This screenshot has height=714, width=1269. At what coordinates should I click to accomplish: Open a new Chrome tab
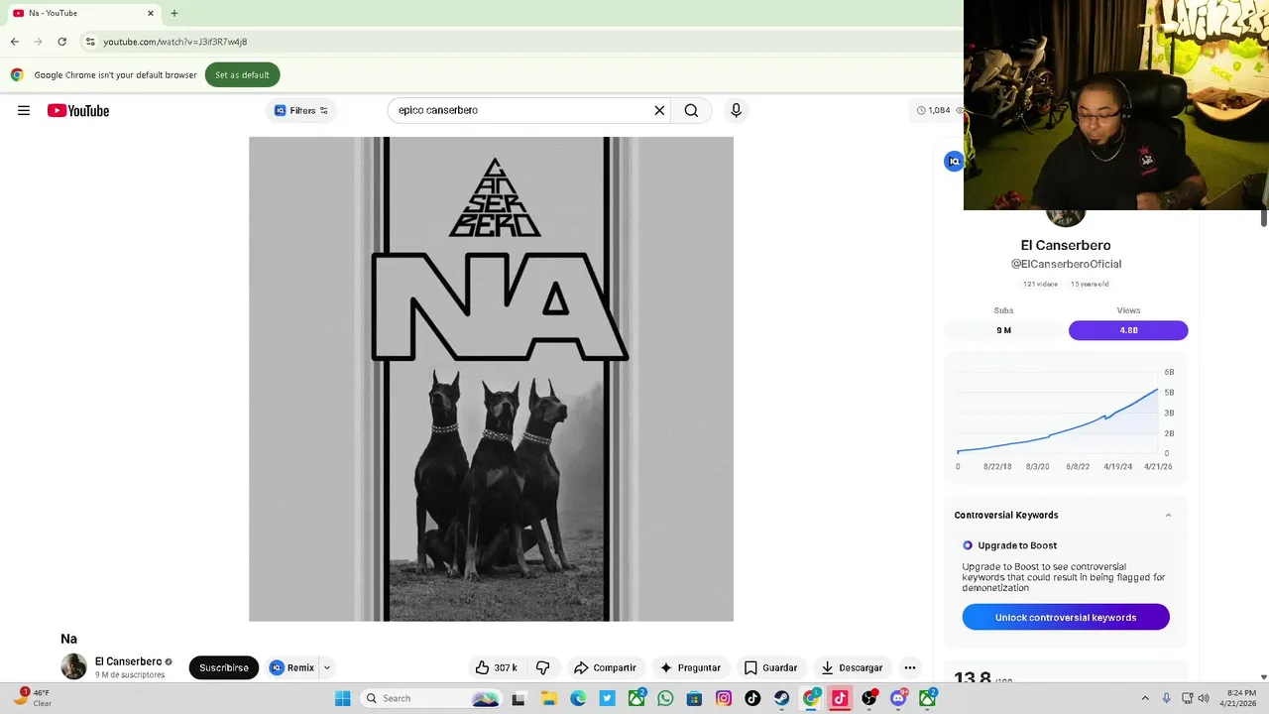pyautogui.click(x=174, y=13)
